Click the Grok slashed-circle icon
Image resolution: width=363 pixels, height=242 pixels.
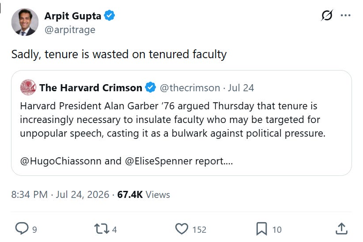coord(327,15)
